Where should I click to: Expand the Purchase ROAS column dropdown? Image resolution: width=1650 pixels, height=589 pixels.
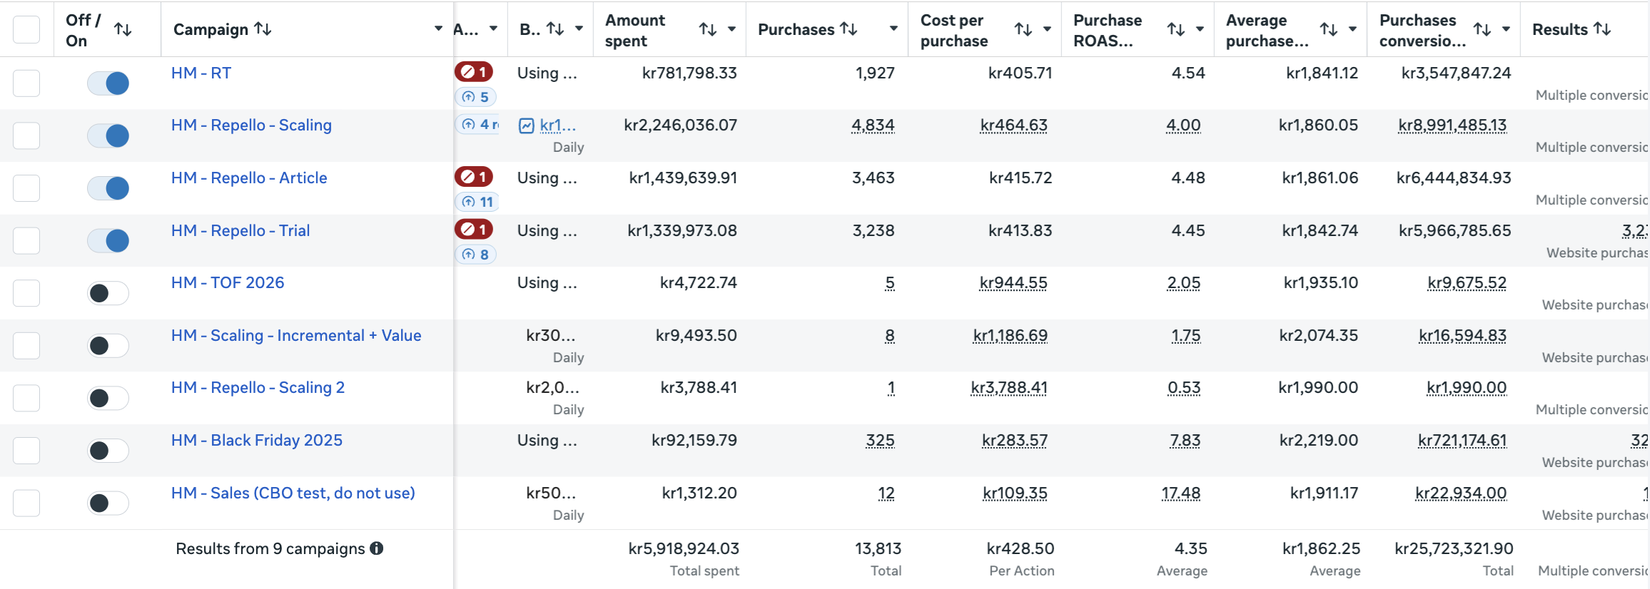1200,29
